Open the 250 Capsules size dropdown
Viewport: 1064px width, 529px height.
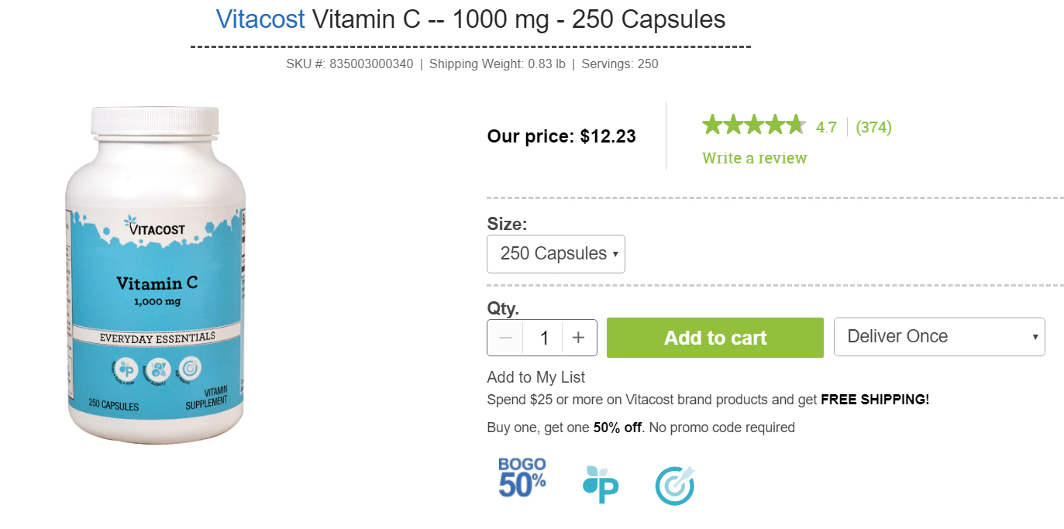(556, 254)
